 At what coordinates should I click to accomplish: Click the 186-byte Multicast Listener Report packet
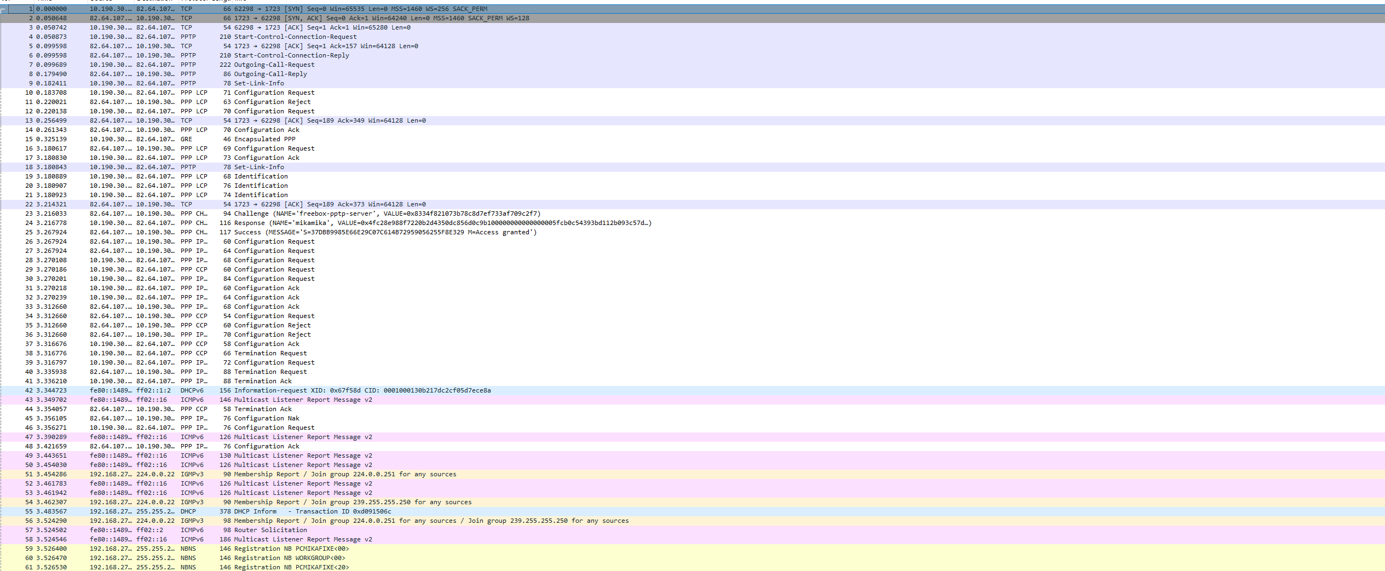tap(303, 539)
